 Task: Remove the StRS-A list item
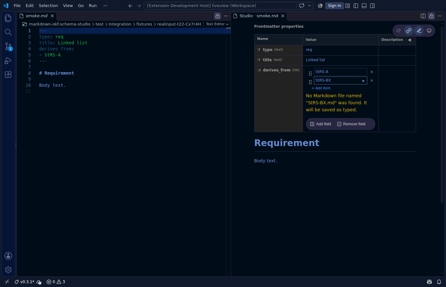(371, 72)
